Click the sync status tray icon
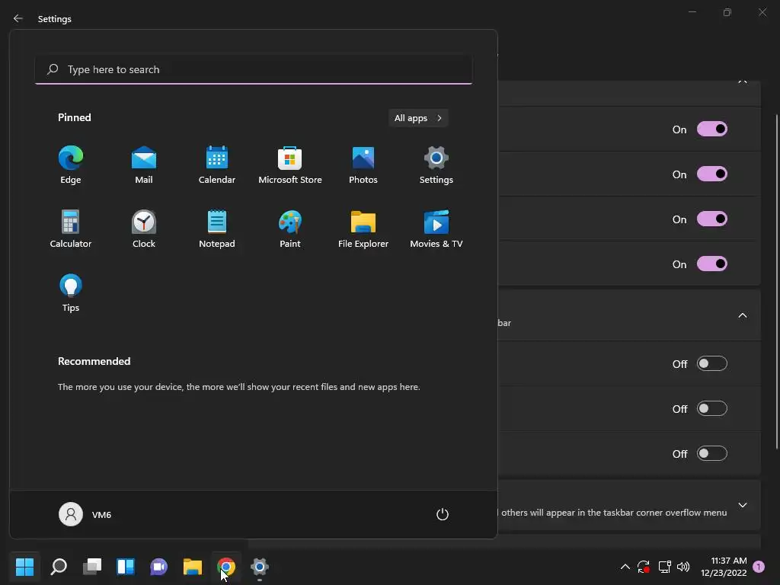 pos(644,567)
